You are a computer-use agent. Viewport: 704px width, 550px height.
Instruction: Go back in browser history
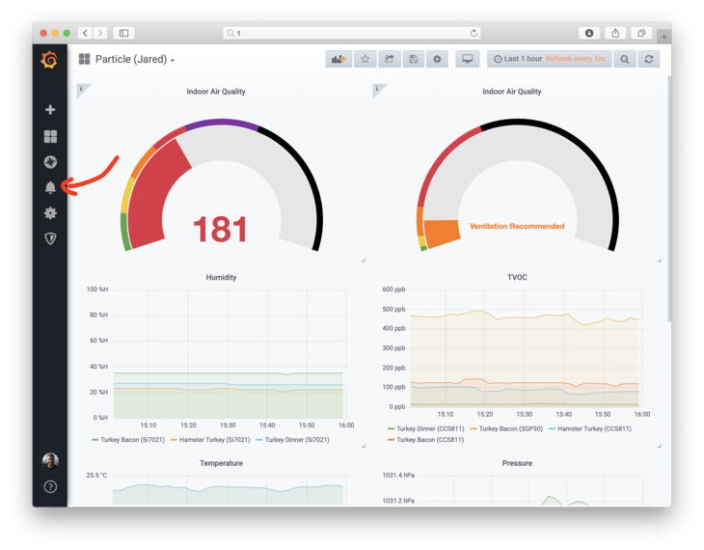click(85, 33)
